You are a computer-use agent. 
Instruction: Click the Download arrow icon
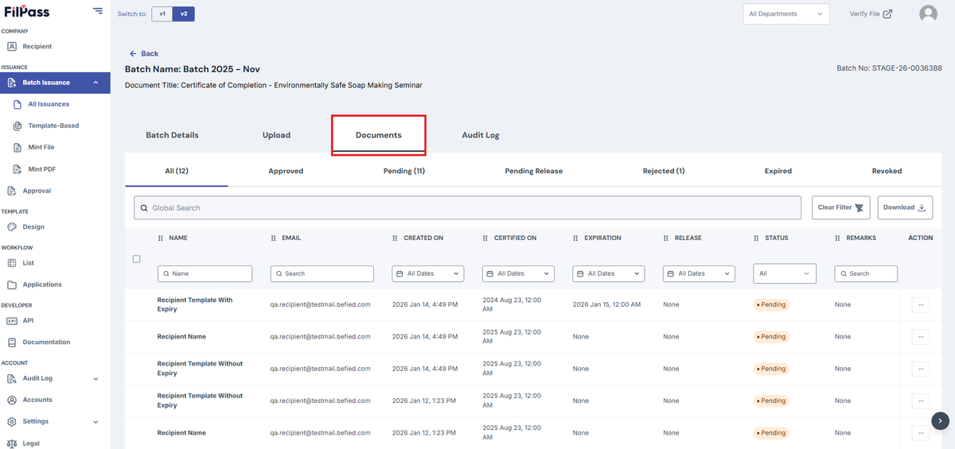tap(922, 207)
